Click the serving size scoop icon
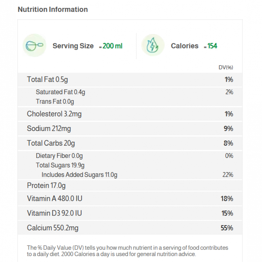Screen dimensions: 262x262 pos(34,46)
